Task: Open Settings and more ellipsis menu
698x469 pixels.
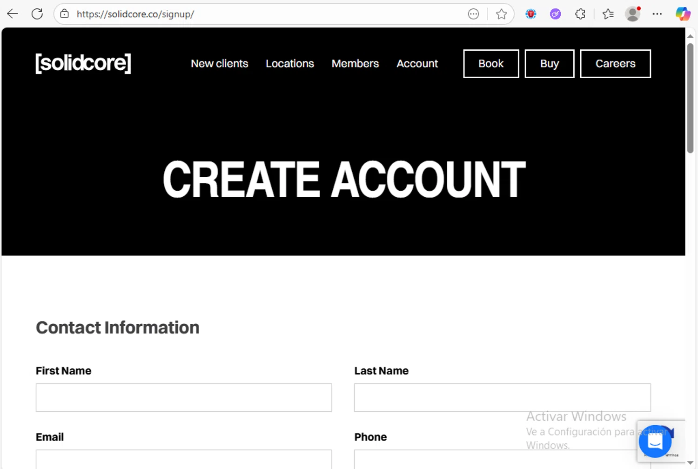Action: [x=657, y=14]
